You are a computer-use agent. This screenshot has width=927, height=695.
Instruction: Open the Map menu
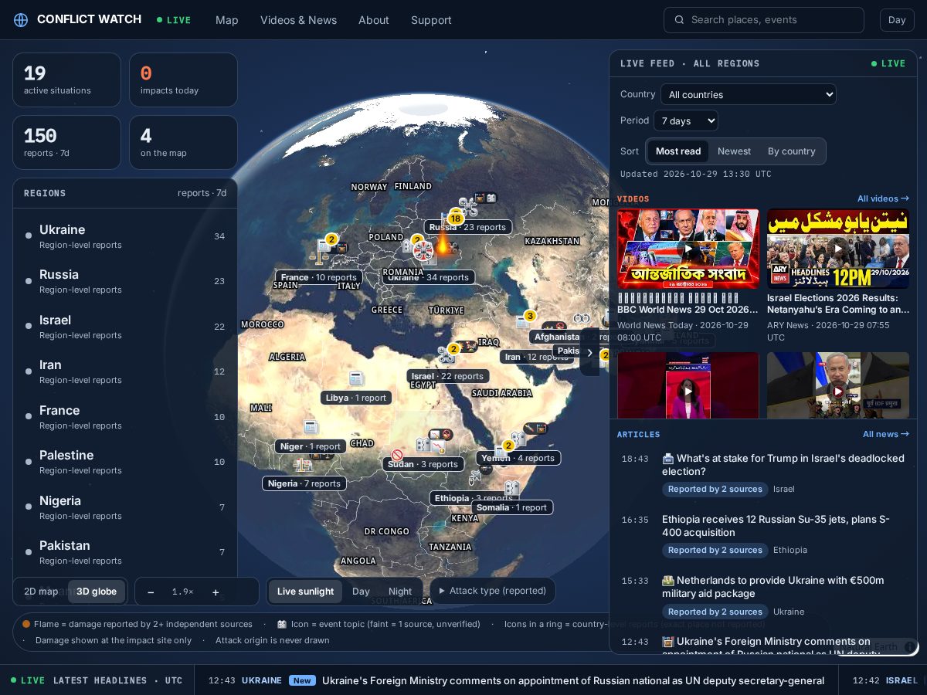[x=227, y=20]
